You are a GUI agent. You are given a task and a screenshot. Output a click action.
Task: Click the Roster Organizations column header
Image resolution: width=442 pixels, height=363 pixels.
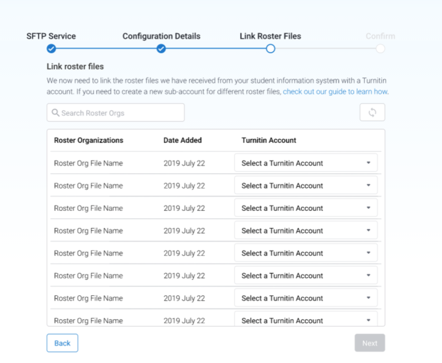(89, 140)
